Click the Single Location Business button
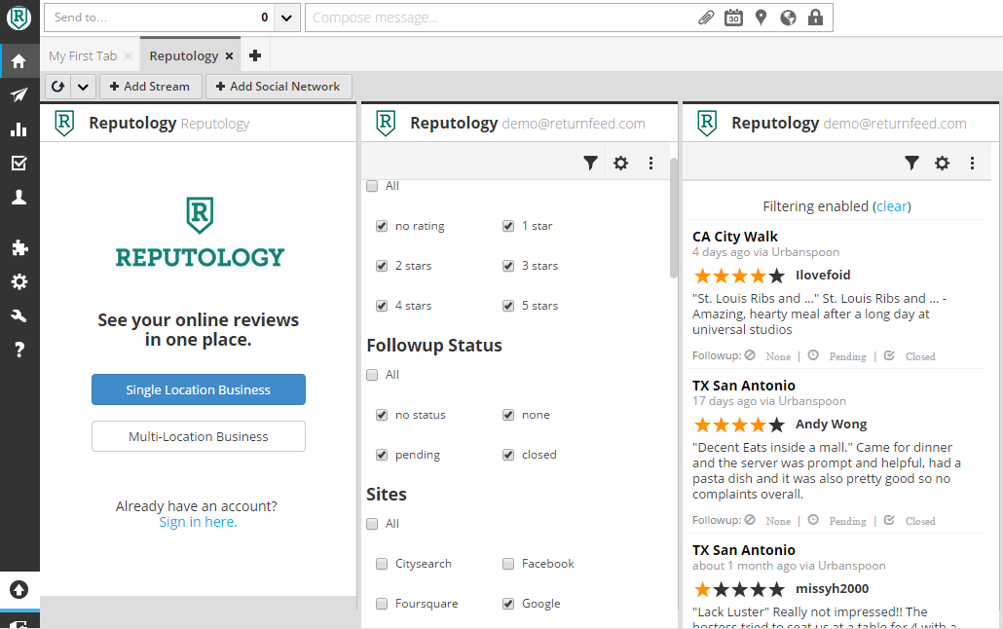 (199, 389)
